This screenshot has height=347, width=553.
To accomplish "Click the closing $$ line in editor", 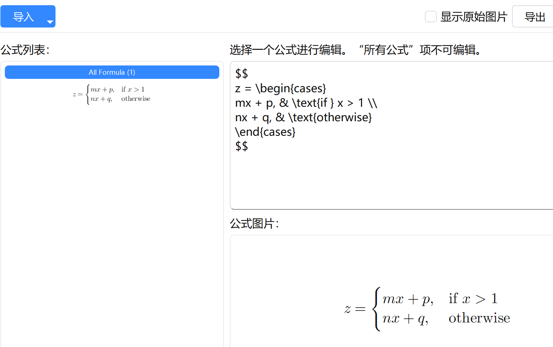I will (x=241, y=146).
